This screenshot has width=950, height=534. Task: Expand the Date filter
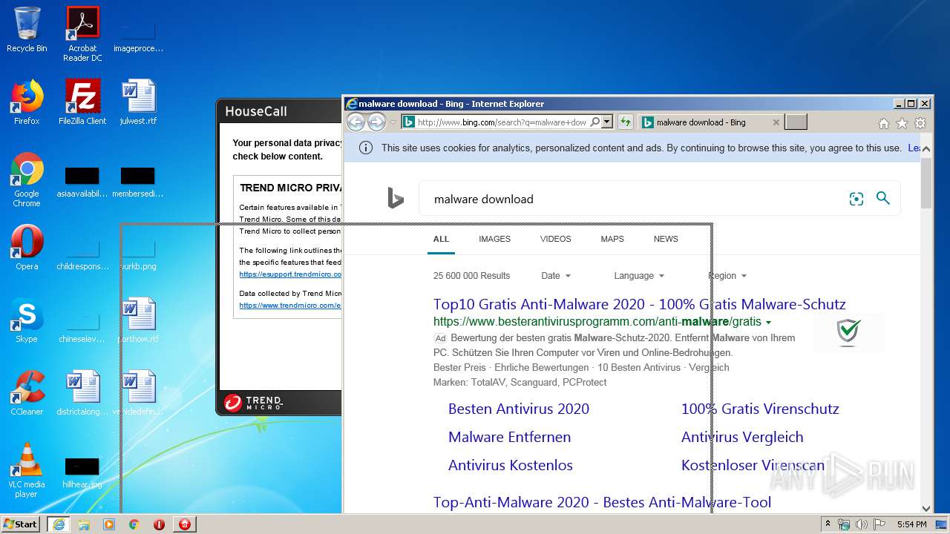pos(557,276)
